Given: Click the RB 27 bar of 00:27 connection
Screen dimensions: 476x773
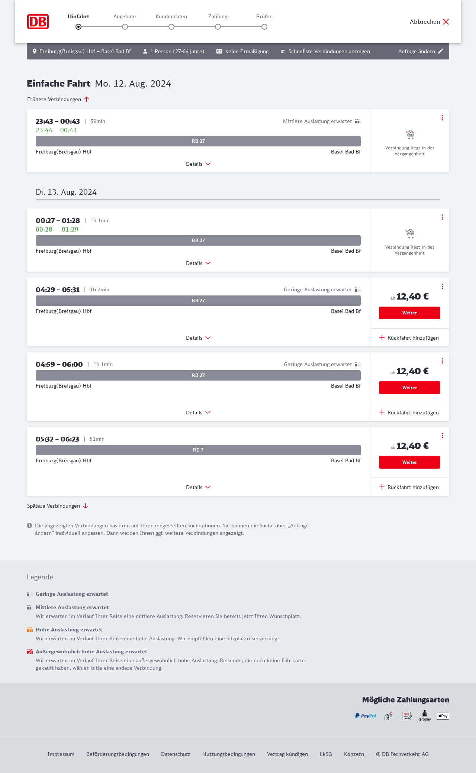Looking at the screenshot, I should 198,240.
